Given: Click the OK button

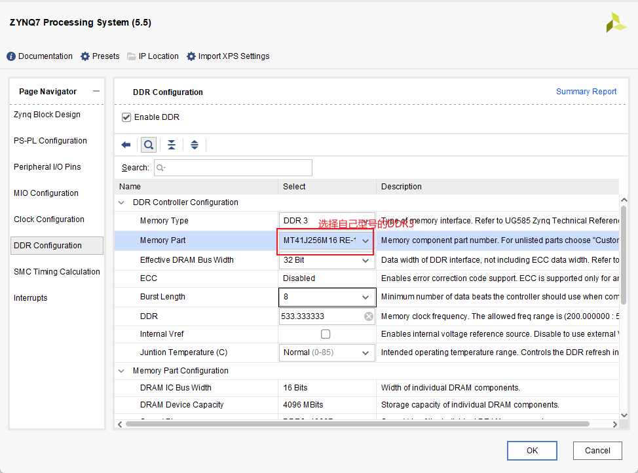Looking at the screenshot, I should (x=532, y=451).
